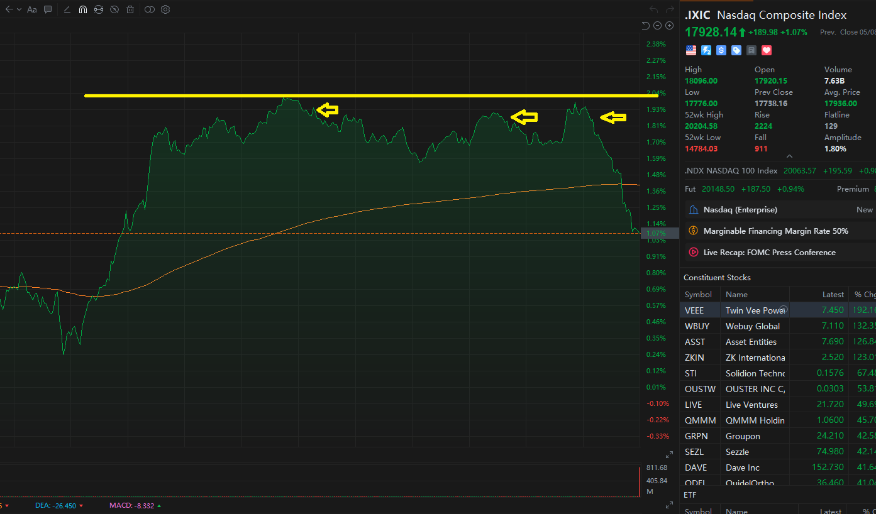Select the trend line drawing tool

point(67,9)
